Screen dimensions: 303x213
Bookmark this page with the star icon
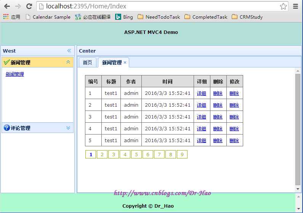283,6
